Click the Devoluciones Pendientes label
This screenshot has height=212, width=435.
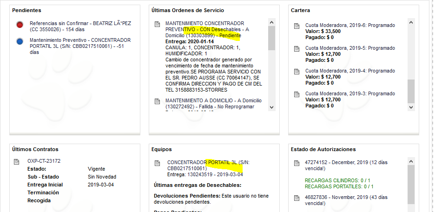[x=187, y=196]
